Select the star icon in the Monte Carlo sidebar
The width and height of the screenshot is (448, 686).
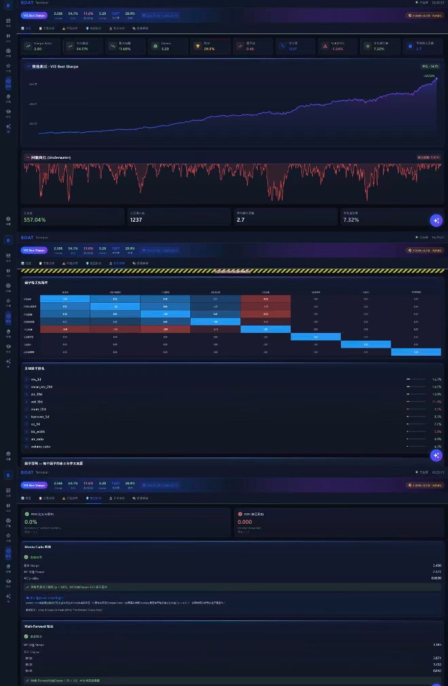[8, 536]
